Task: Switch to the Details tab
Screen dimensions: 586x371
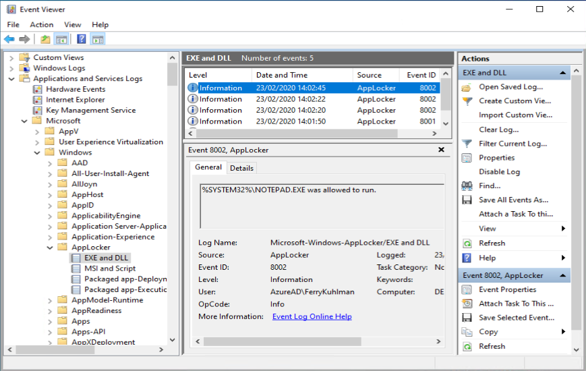Action: [241, 168]
